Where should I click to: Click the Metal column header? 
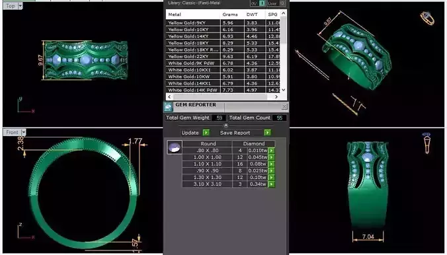[x=193, y=15]
